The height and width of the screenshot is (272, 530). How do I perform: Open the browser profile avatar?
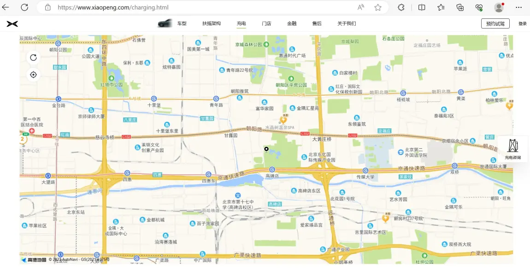click(499, 7)
